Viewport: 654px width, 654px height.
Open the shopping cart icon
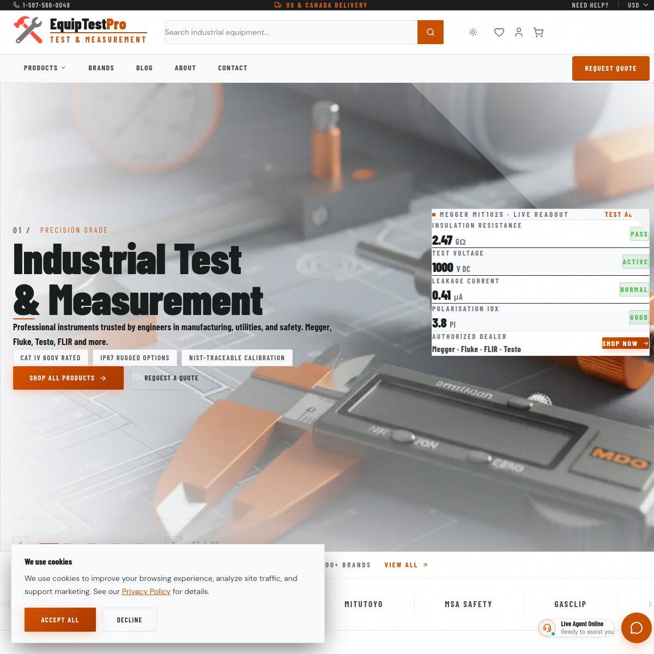[538, 32]
